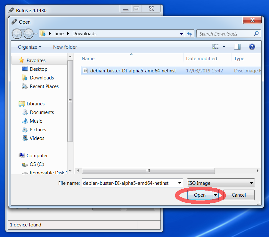Expand the arrow before hme breadcrumb
The height and width of the screenshot is (237, 269).
pos(50,34)
